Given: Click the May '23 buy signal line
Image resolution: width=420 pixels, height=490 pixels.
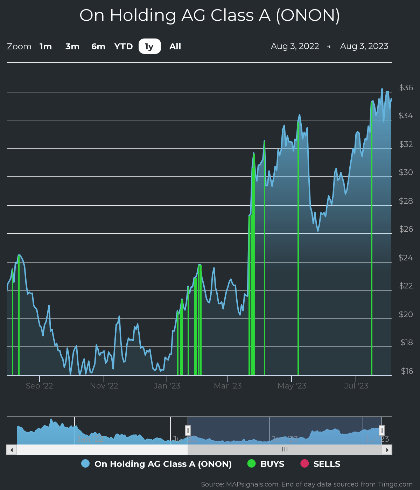Looking at the screenshot, I should 298,248.
